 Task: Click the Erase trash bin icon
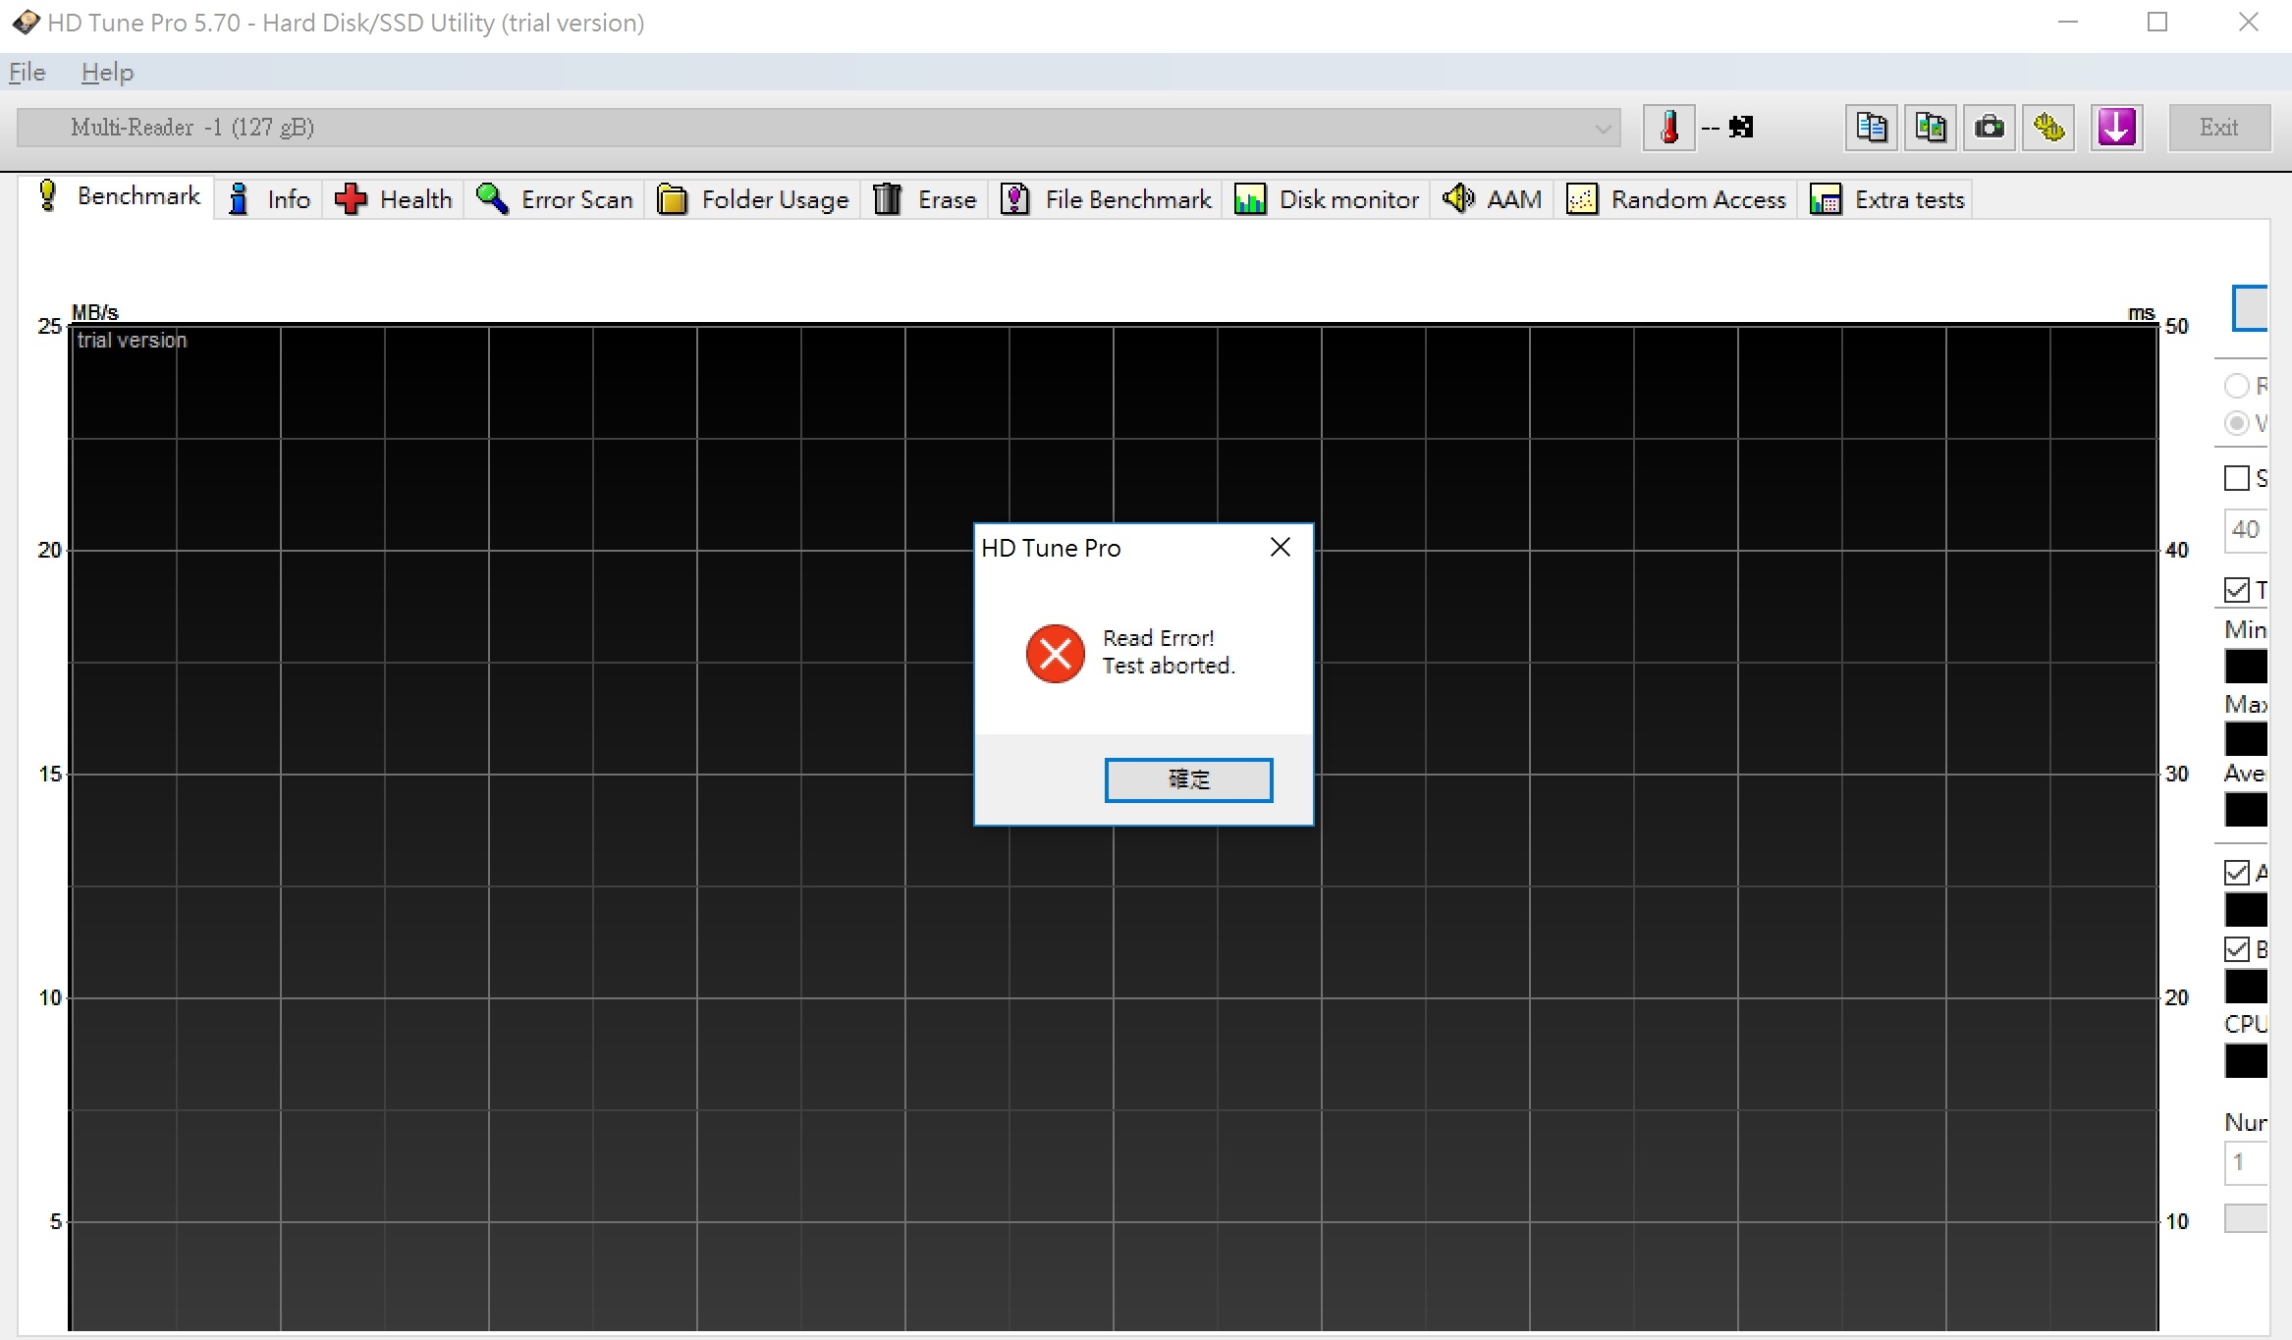pyautogui.click(x=888, y=199)
